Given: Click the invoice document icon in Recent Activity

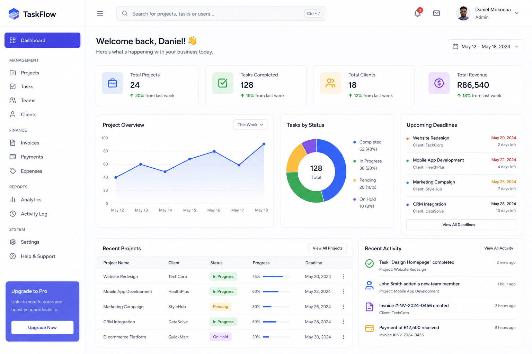Looking at the screenshot, I should [x=370, y=307].
